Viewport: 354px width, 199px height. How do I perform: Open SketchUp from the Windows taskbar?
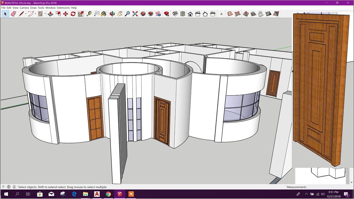[119, 194]
